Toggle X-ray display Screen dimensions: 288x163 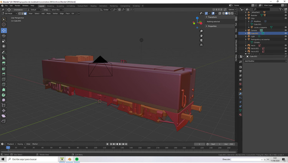click(220, 13)
